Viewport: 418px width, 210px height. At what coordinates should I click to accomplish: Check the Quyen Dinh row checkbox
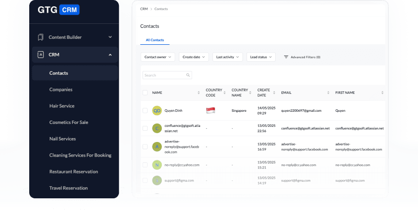coord(145,110)
